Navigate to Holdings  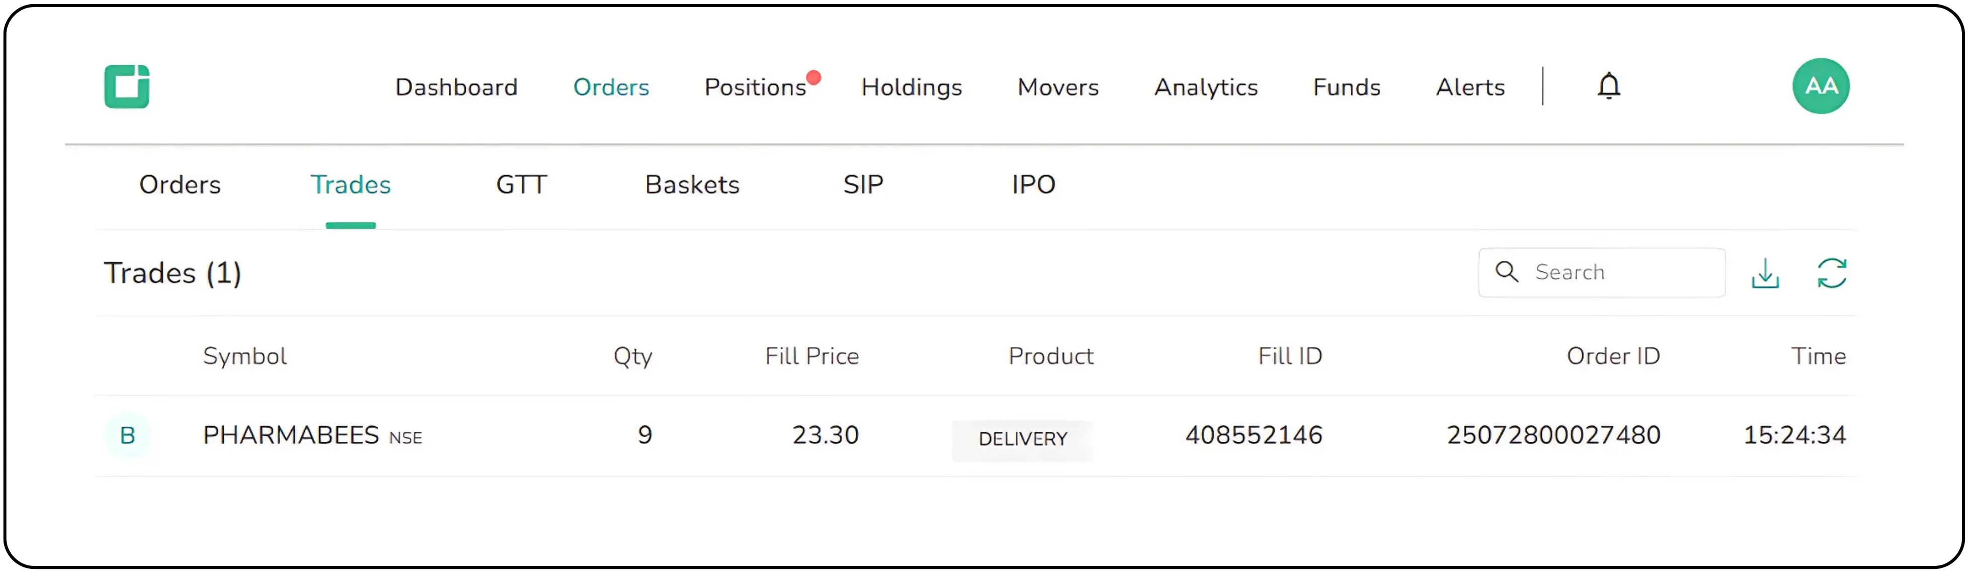(911, 87)
